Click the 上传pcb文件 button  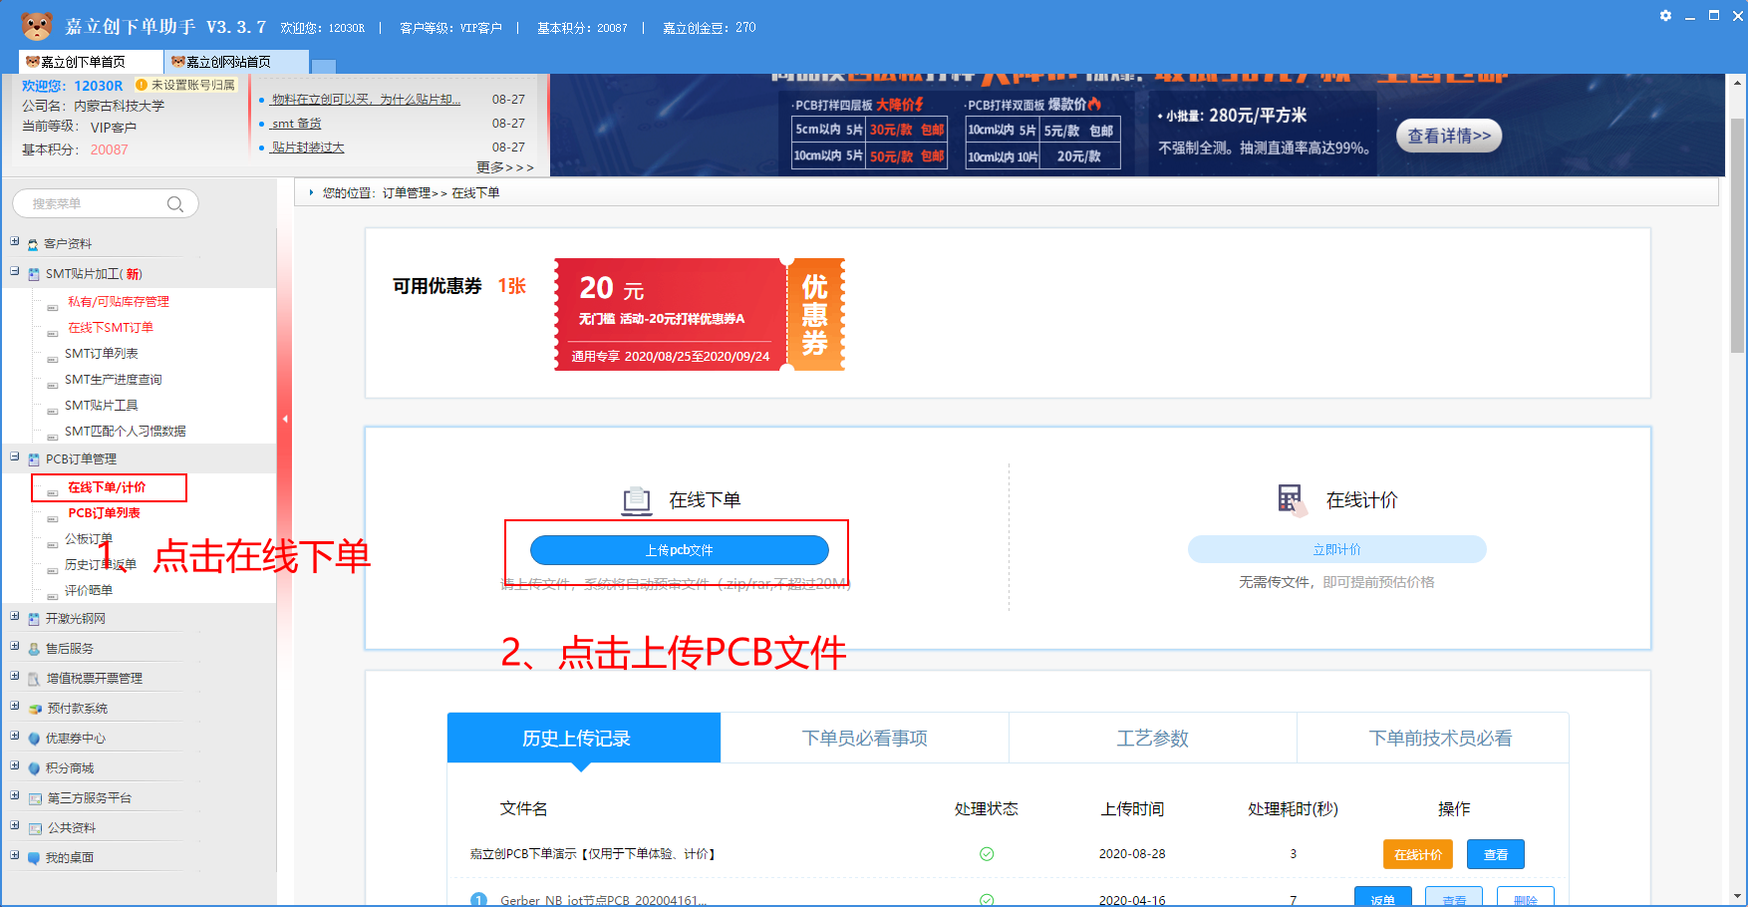pos(680,550)
